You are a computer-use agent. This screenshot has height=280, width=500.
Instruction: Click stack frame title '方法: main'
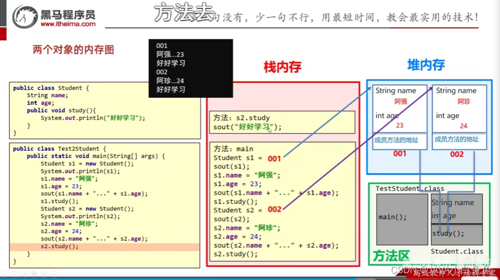pos(233,149)
